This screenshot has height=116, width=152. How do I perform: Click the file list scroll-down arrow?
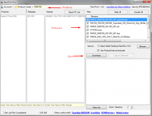coord(149,38)
